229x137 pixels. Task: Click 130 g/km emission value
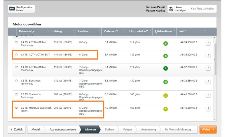pos(135,81)
